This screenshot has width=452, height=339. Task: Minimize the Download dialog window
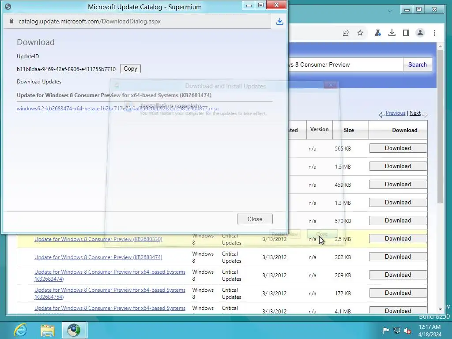click(249, 5)
